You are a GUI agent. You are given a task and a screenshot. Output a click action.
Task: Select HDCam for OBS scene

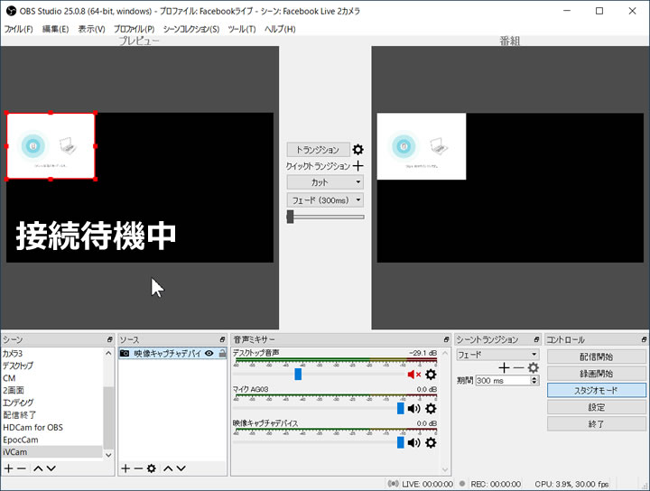51,427
